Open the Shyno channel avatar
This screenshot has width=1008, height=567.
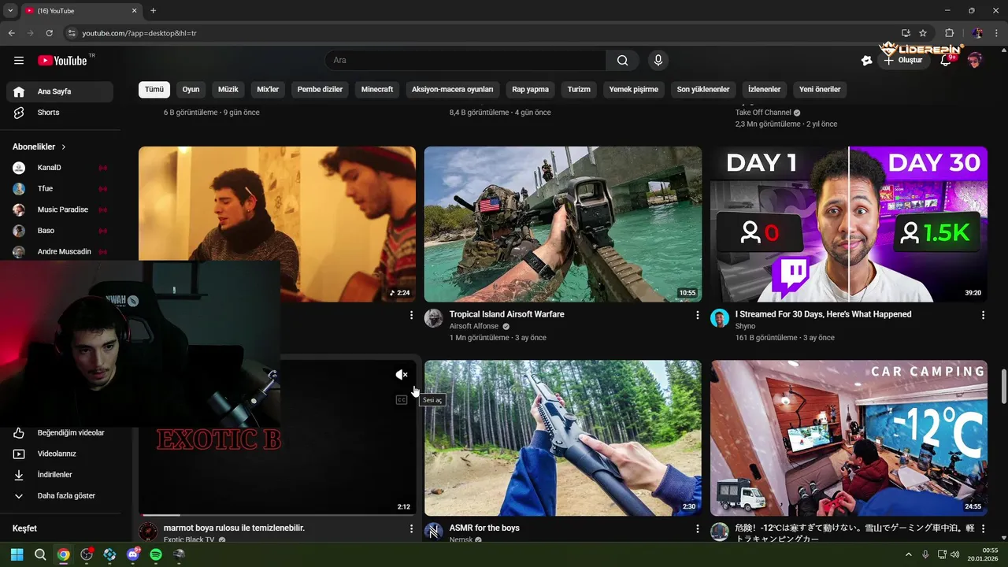(x=719, y=318)
